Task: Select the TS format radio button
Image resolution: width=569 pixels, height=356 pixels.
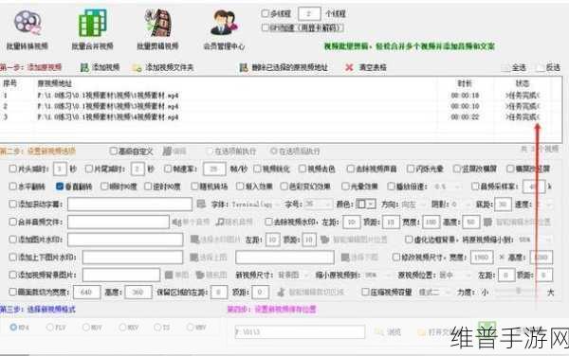Action: pos(157,327)
